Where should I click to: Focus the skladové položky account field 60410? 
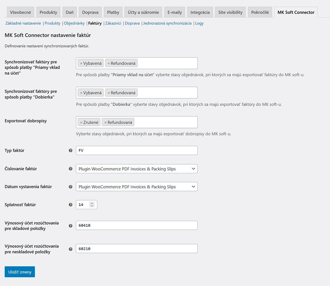137,226
